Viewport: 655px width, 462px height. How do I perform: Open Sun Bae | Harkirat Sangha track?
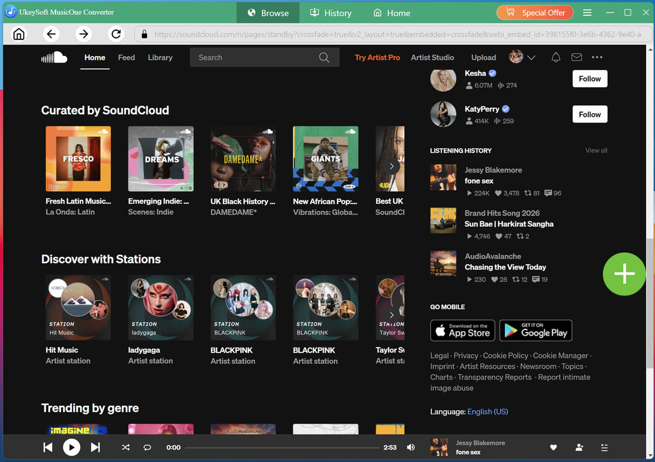(509, 224)
